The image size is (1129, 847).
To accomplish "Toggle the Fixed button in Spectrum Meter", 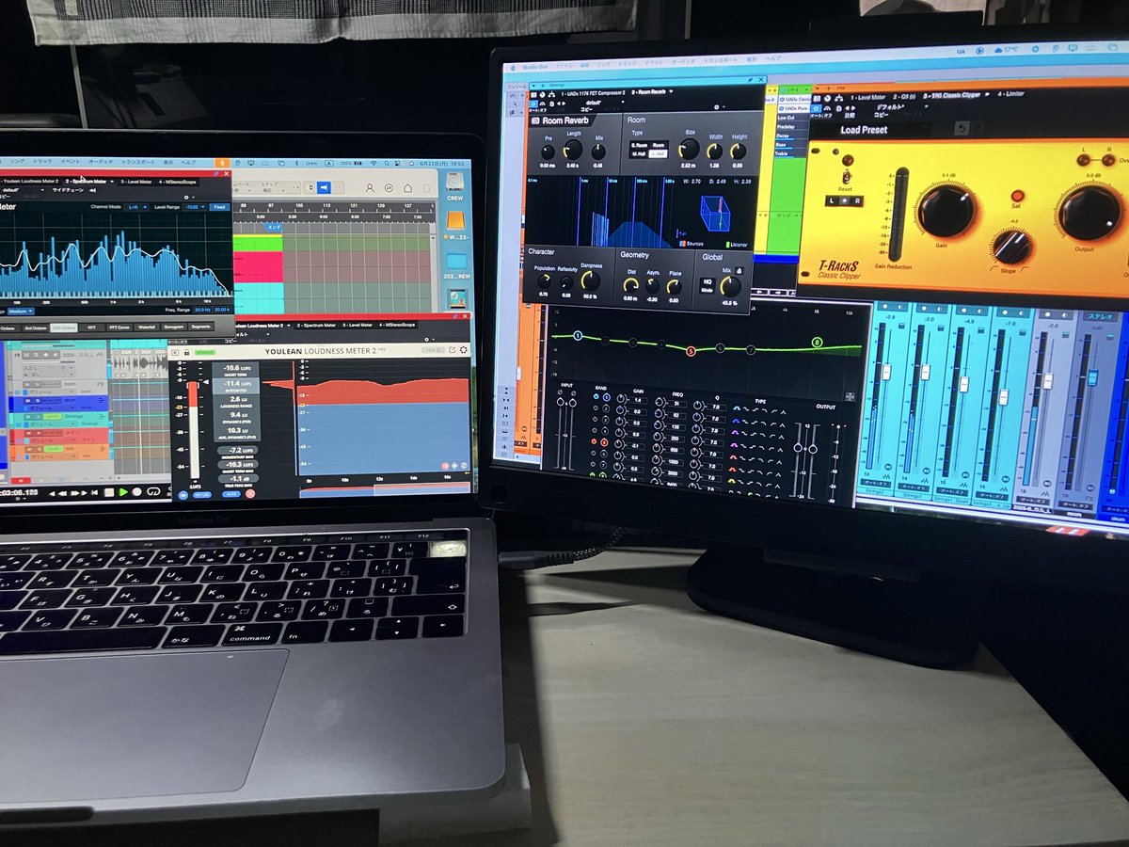I will pyautogui.click(x=219, y=207).
